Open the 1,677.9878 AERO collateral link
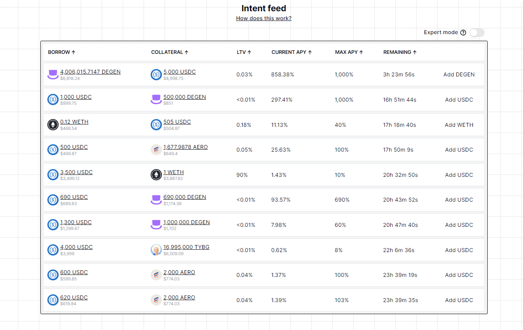This screenshot has height=330, width=523. coord(186,147)
